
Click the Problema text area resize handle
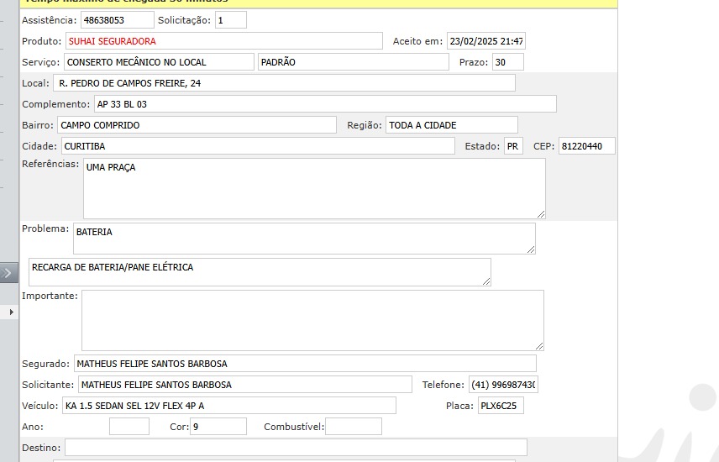531,249
